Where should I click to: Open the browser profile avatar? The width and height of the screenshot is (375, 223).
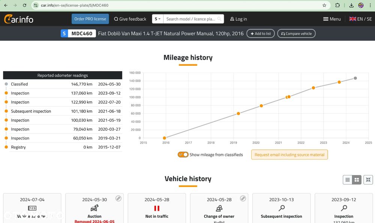(x=361, y=5)
